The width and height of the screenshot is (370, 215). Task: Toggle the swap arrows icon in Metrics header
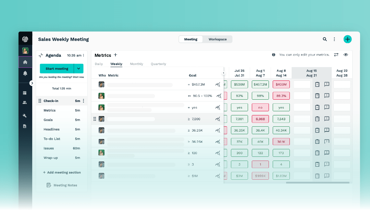coord(336,55)
